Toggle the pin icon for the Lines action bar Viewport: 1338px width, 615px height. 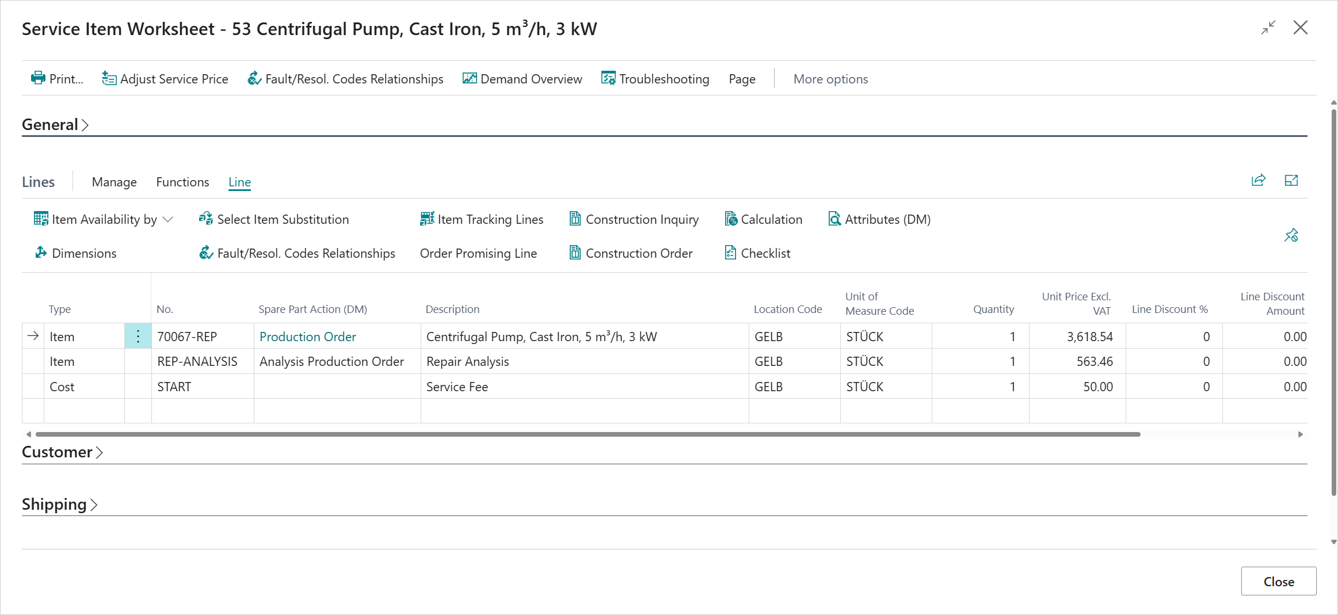tap(1291, 235)
